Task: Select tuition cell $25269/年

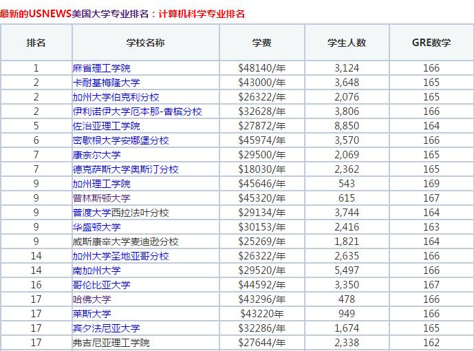Action: click(x=262, y=242)
